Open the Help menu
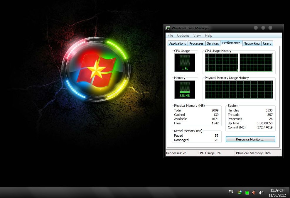This screenshot has width=290, height=198. (208, 35)
